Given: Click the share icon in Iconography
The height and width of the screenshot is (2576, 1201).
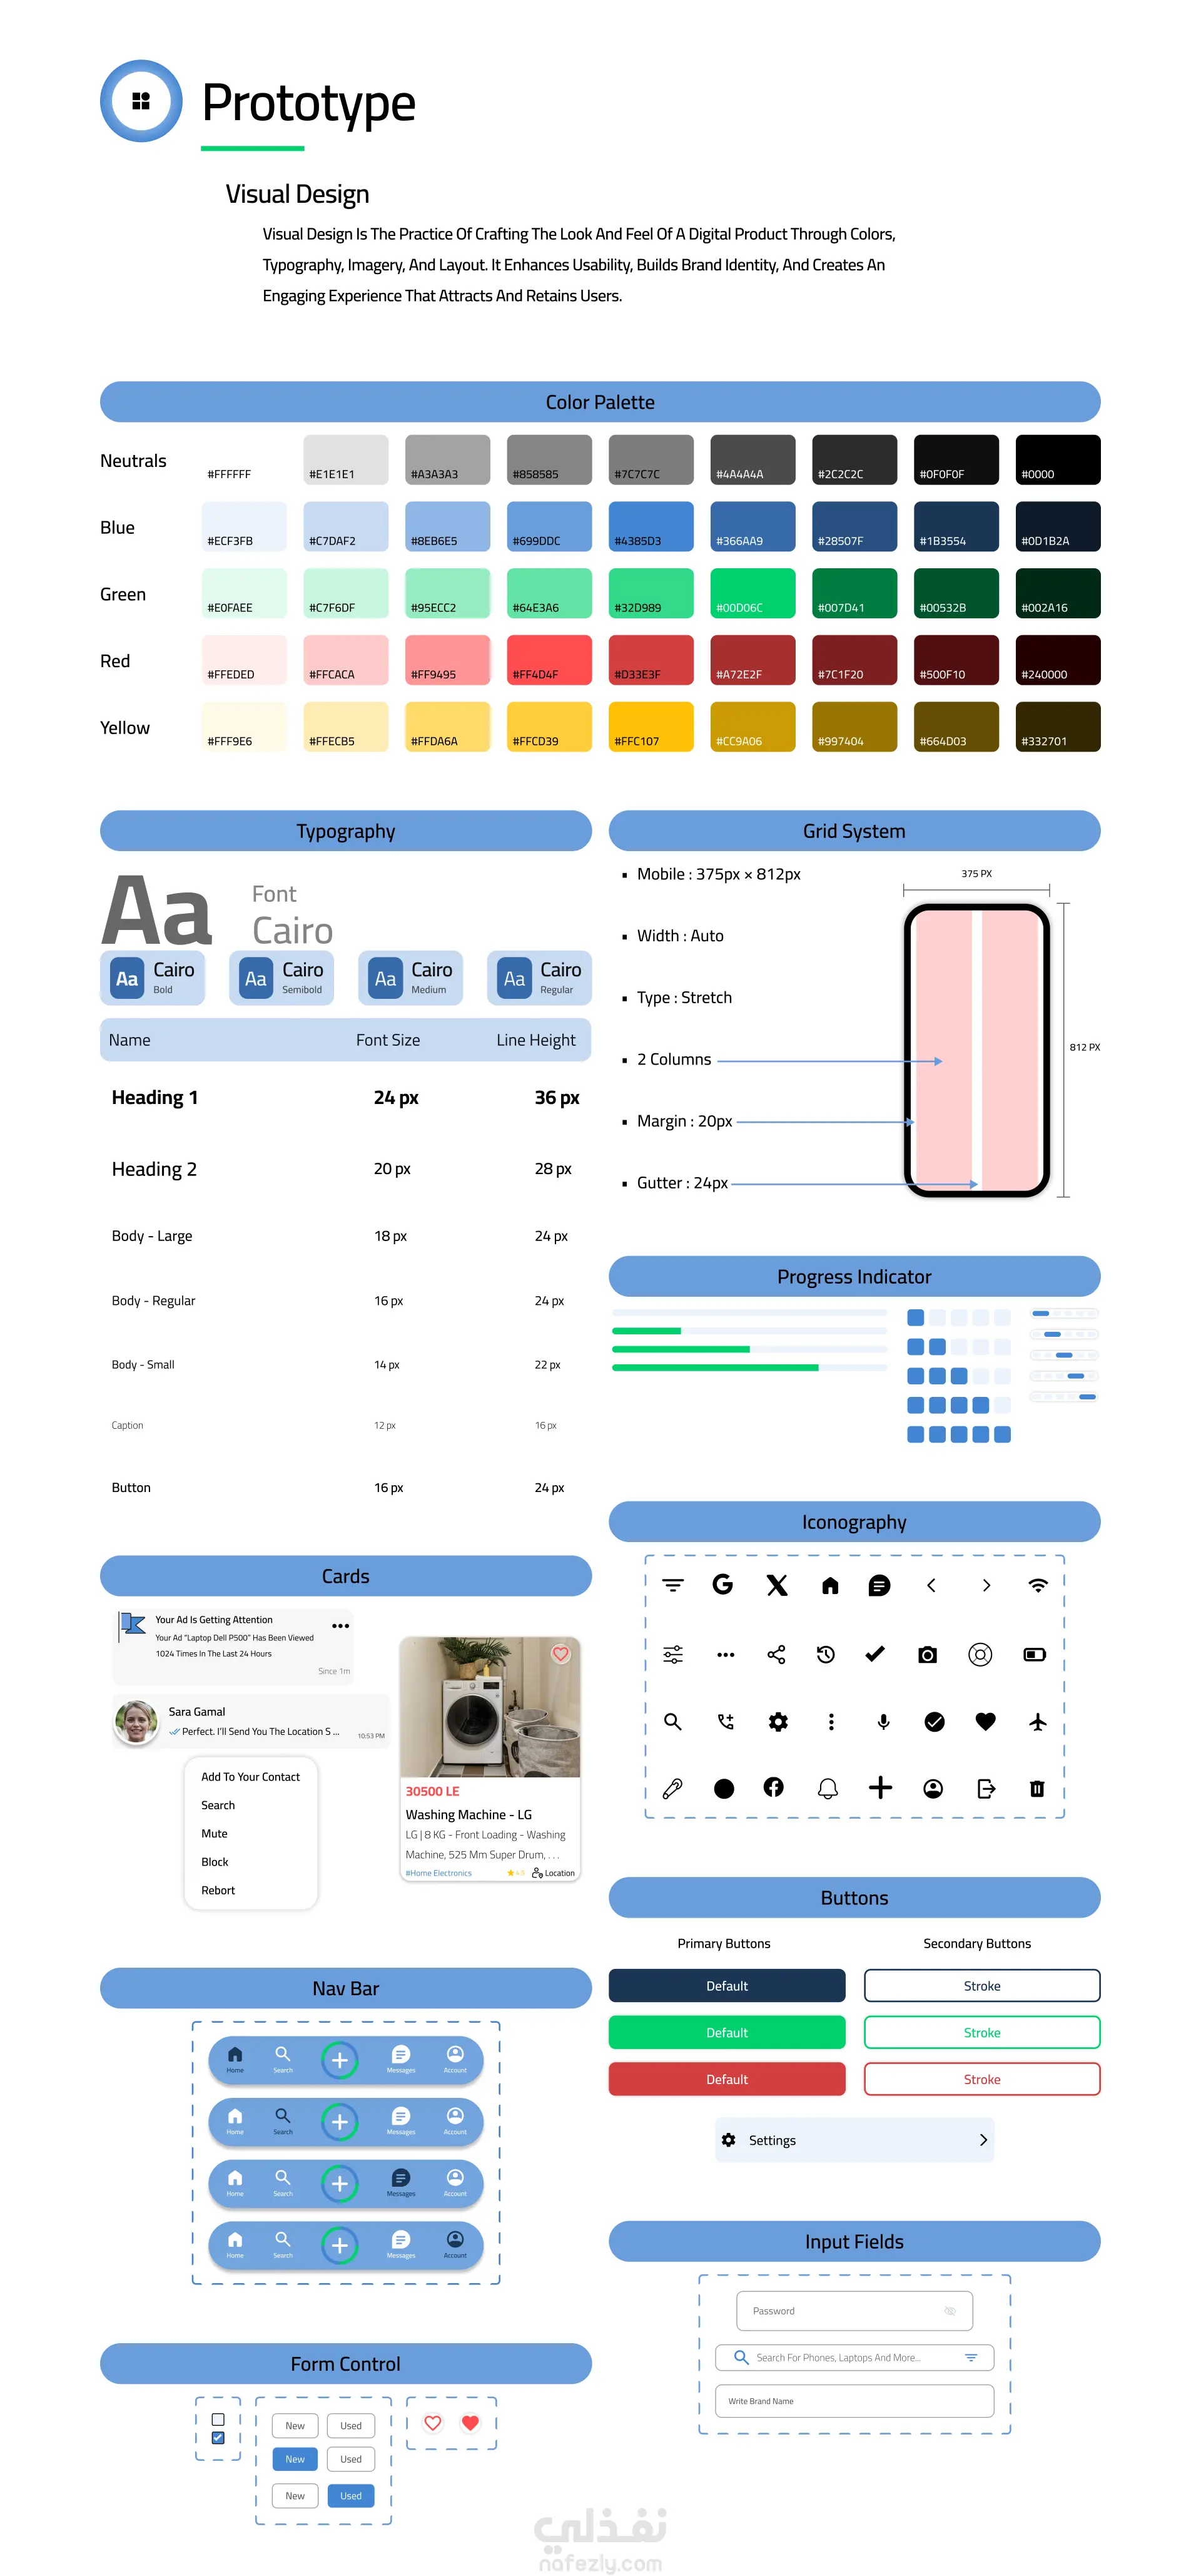Looking at the screenshot, I should click(x=776, y=1655).
